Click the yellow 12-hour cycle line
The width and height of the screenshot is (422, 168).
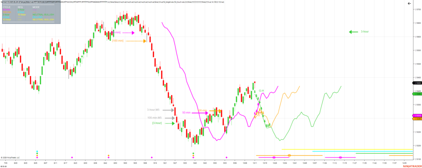[347, 149]
